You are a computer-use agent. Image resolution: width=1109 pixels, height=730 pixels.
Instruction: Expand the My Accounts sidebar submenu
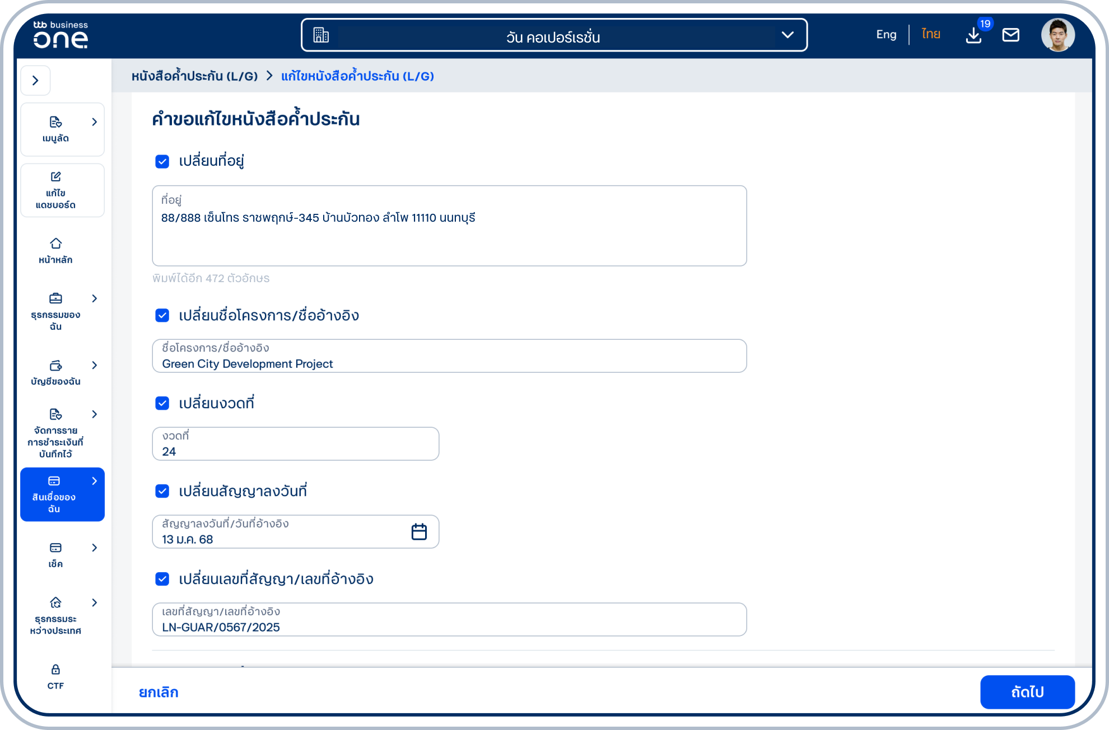point(95,366)
